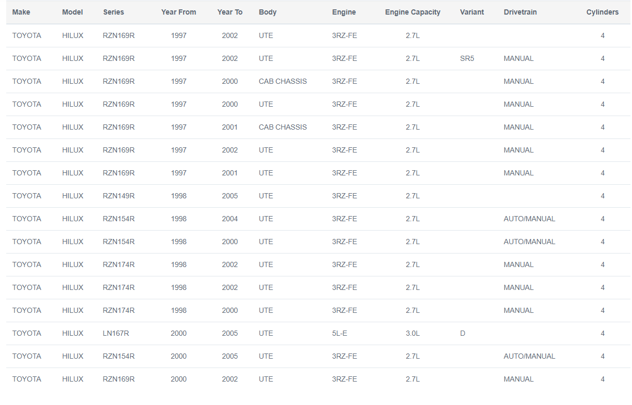Select the 2004 Year To cell
Image resolution: width=632 pixels, height=405 pixels.
pyautogui.click(x=230, y=219)
